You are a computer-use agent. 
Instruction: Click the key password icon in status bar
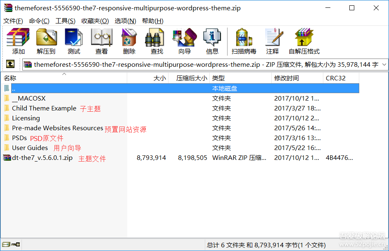point(16,244)
